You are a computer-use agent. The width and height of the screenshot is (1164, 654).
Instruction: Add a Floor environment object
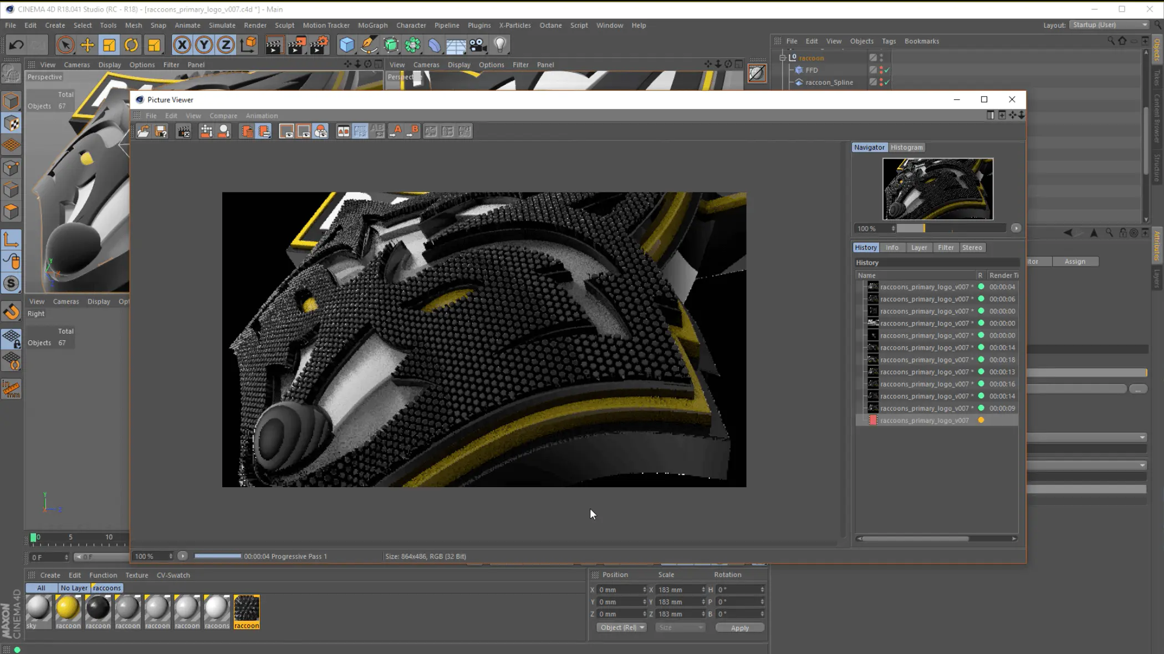point(456,45)
